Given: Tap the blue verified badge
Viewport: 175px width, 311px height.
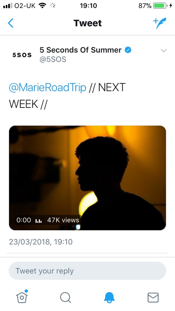Looking at the screenshot, I should pos(128,50).
